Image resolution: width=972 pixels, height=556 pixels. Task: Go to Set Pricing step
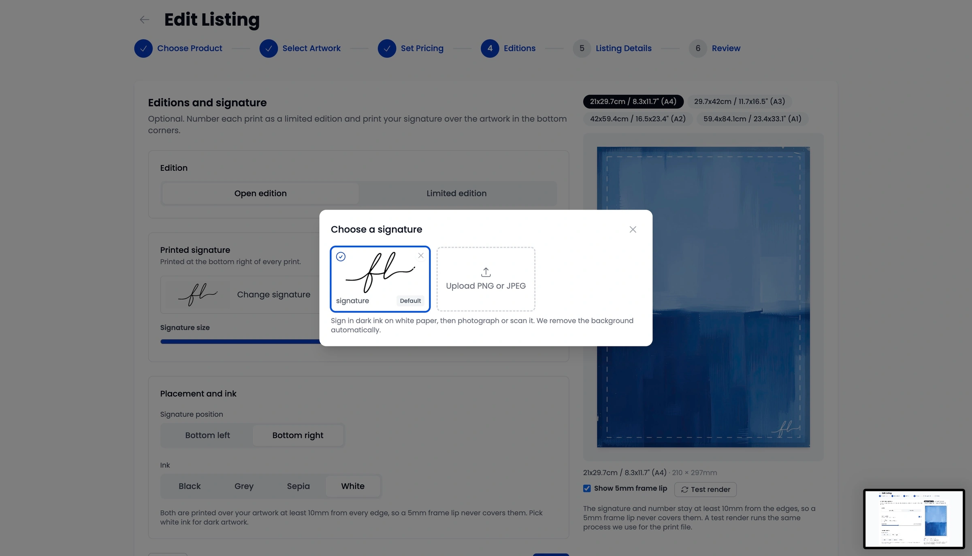click(x=422, y=49)
